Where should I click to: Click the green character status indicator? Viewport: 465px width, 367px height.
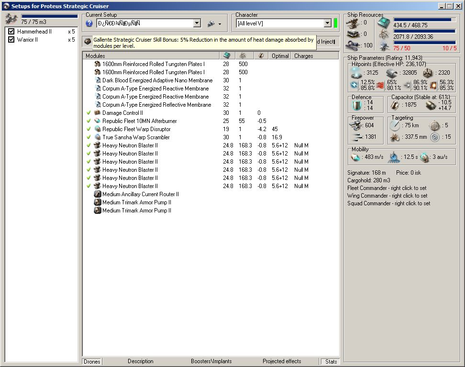click(336, 23)
